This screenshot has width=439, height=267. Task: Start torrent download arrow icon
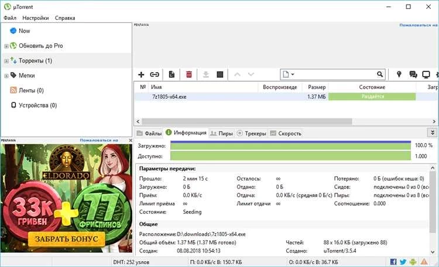coord(206,74)
